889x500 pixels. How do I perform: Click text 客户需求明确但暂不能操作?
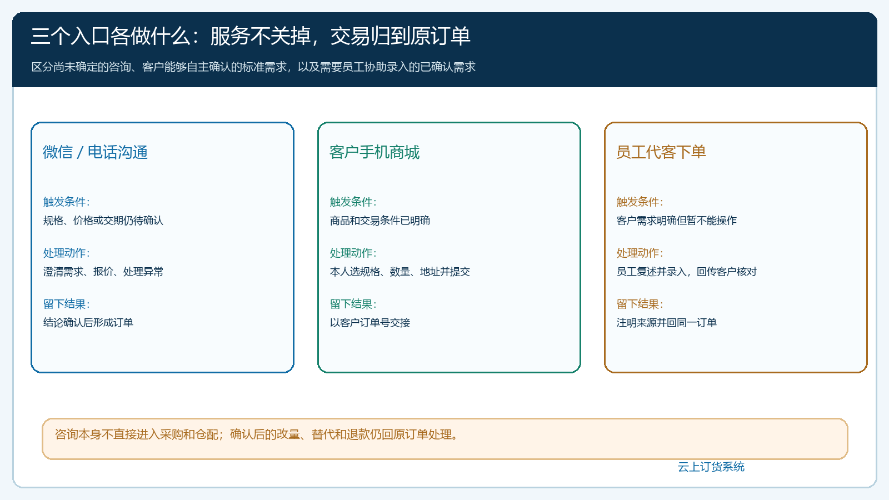[677, 221]
